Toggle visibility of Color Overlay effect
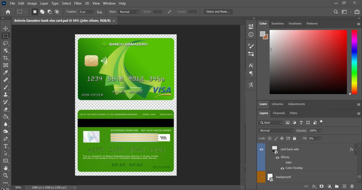The image size is (362, 190). coord(282,168)
